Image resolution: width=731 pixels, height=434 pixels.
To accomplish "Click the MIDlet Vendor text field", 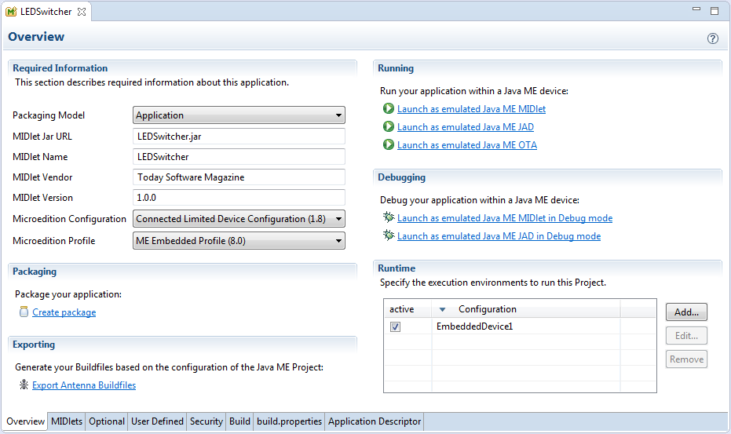I will [239, 177].
